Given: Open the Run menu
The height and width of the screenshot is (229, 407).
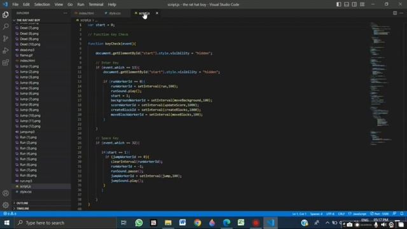Looking at the screenshot, I should pyautogui.click(x=81, y=4).
